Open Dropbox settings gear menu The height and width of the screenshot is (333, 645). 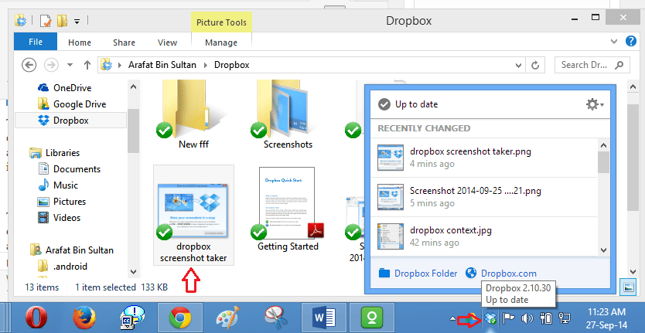pyautogui.click(x=595, y=104)
